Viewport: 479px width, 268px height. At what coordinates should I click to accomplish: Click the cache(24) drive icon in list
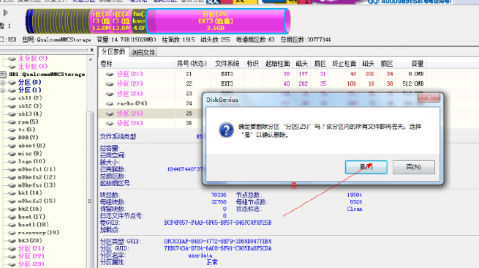[110, 104]
